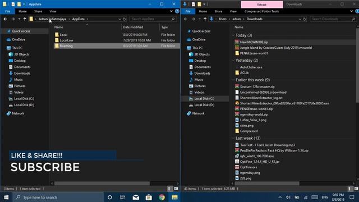Open Windows Start menu
Screen dimensions: 359x202
pyautogui.click(x=6, y=197)
